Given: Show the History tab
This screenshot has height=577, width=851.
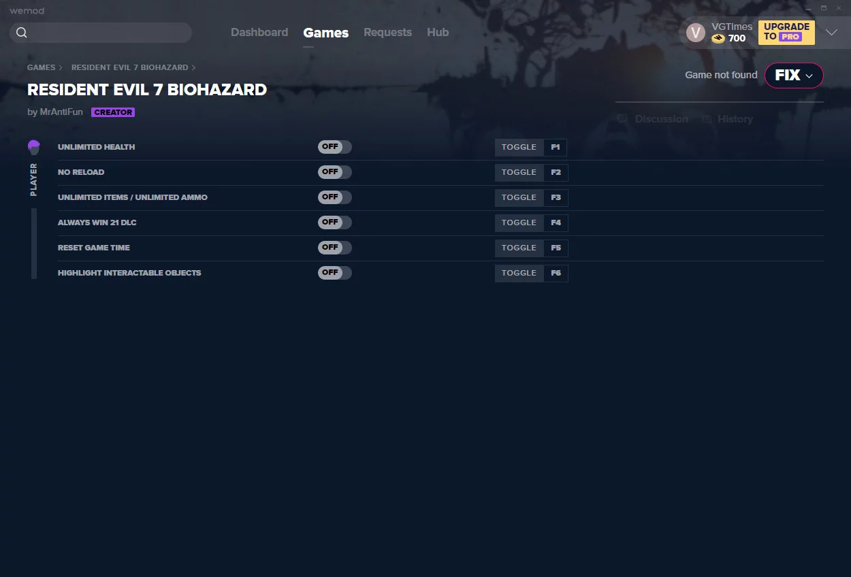Looking at the screenshot, I should point(735,119).
